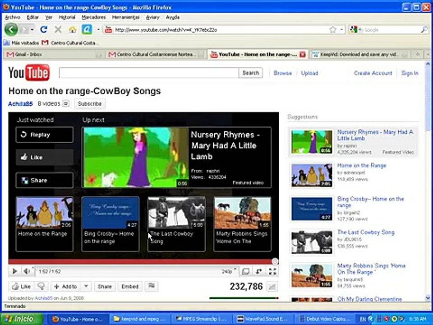Open video quality 240p menu
This screenshot has width=433, height=325.
229,271
